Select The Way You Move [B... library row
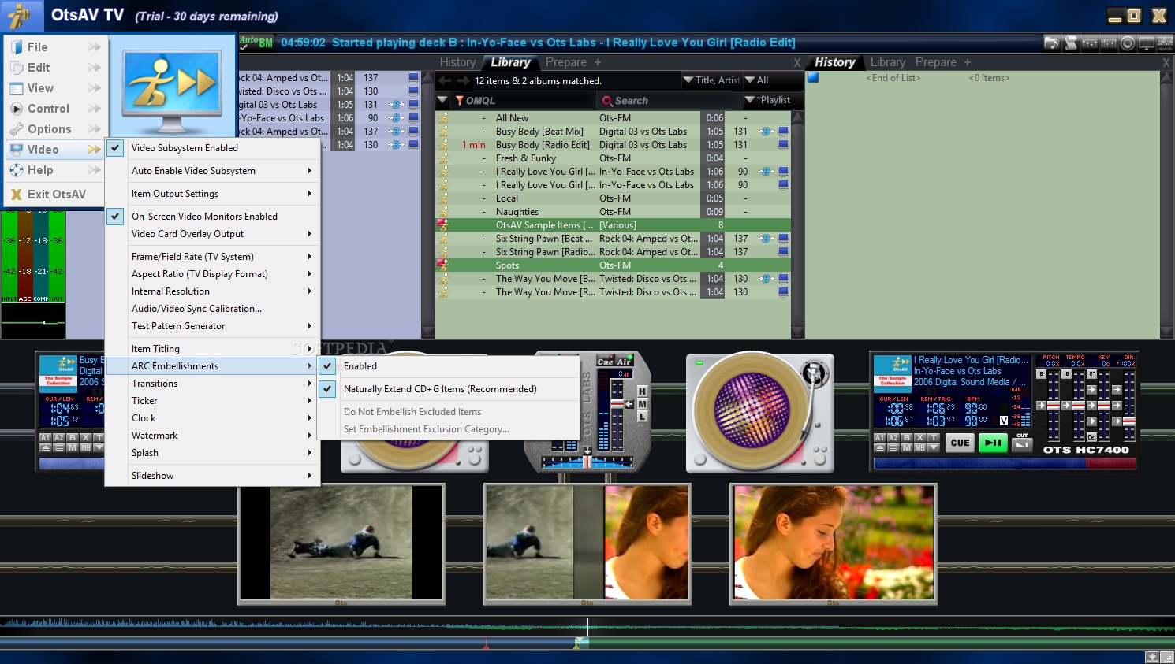1175x664 pixels. click(x=614, y=279)
